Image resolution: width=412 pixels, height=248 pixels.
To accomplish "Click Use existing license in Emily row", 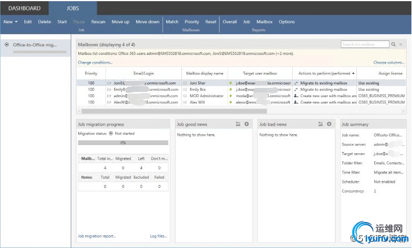I will (x=369, y=90).
